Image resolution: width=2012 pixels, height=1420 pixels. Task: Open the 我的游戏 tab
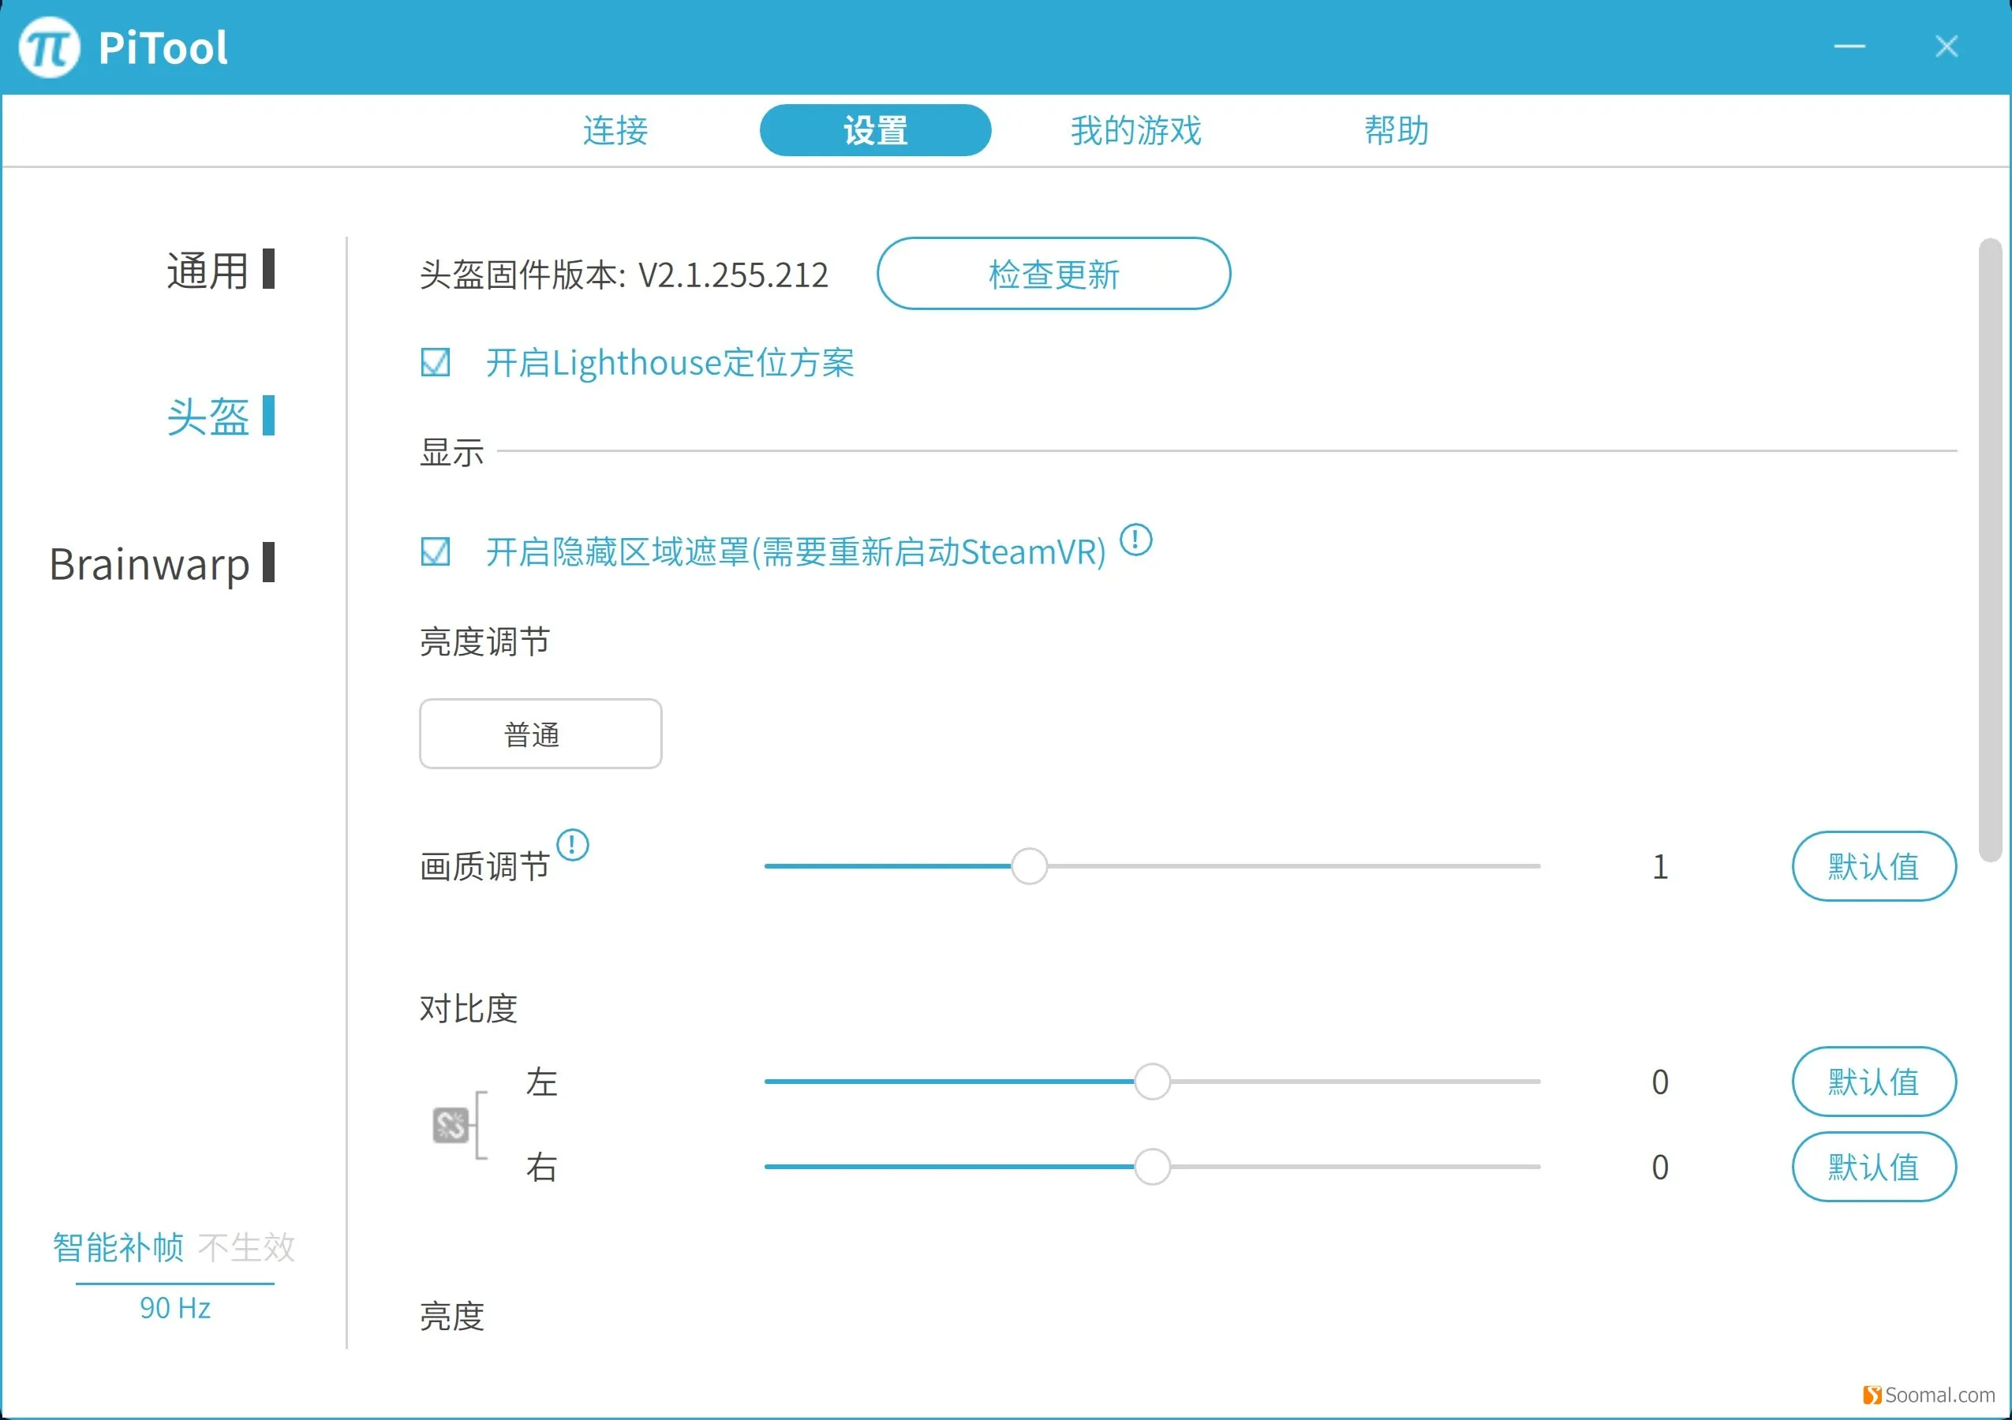pyautogui.click(x=1135, y=130)
